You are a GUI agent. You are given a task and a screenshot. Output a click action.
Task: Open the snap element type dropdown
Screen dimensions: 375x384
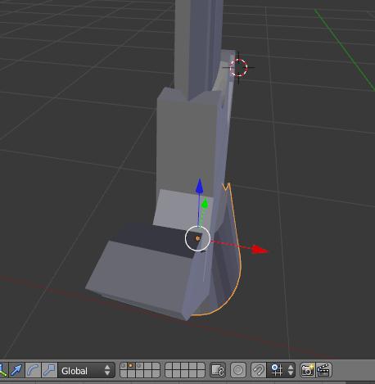pyautogui.click(x=281, y=371)
